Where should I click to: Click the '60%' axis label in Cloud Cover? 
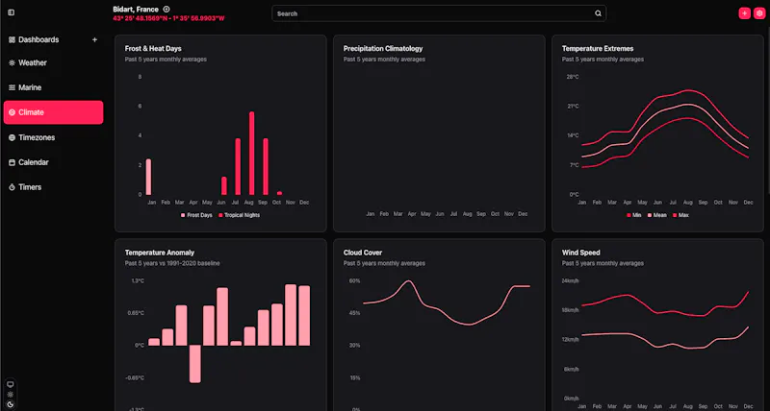[354, 281]
